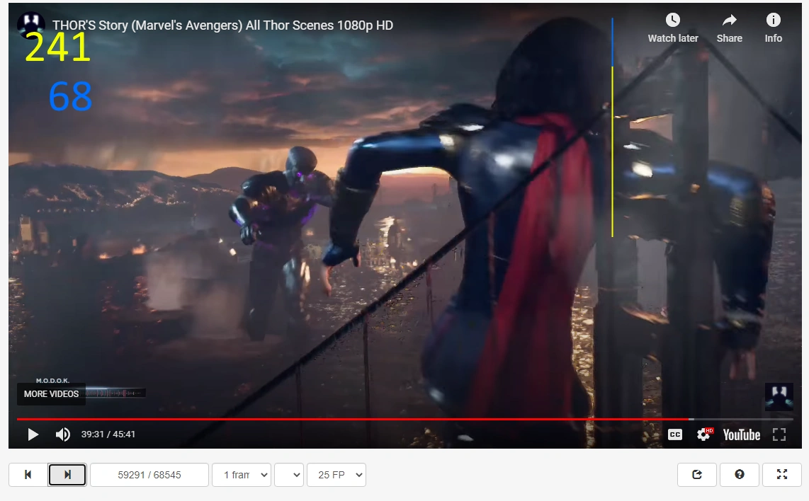Viewport: 809px width, 501px height.
Task: Show video Info
Action: click(x=773, y=28)
